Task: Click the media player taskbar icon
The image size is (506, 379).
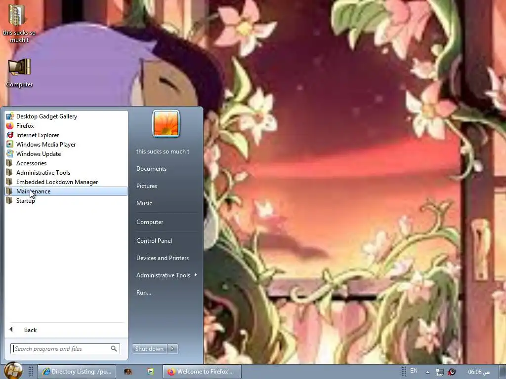Action: pyautogui.click(x=151, y=372)
